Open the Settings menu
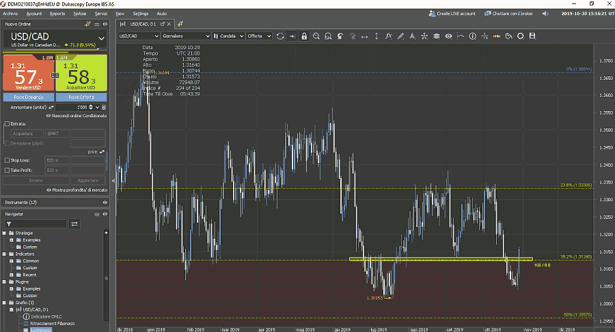The width and height of the screenshot is (615, 332). [141, 13]
